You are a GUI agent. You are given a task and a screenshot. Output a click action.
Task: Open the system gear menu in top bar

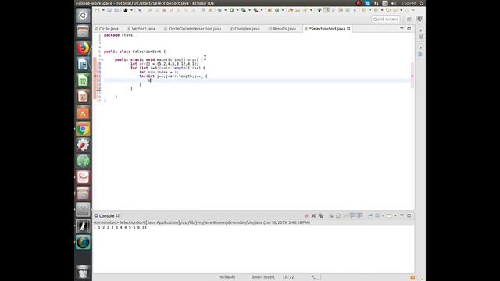coord(421,3)
